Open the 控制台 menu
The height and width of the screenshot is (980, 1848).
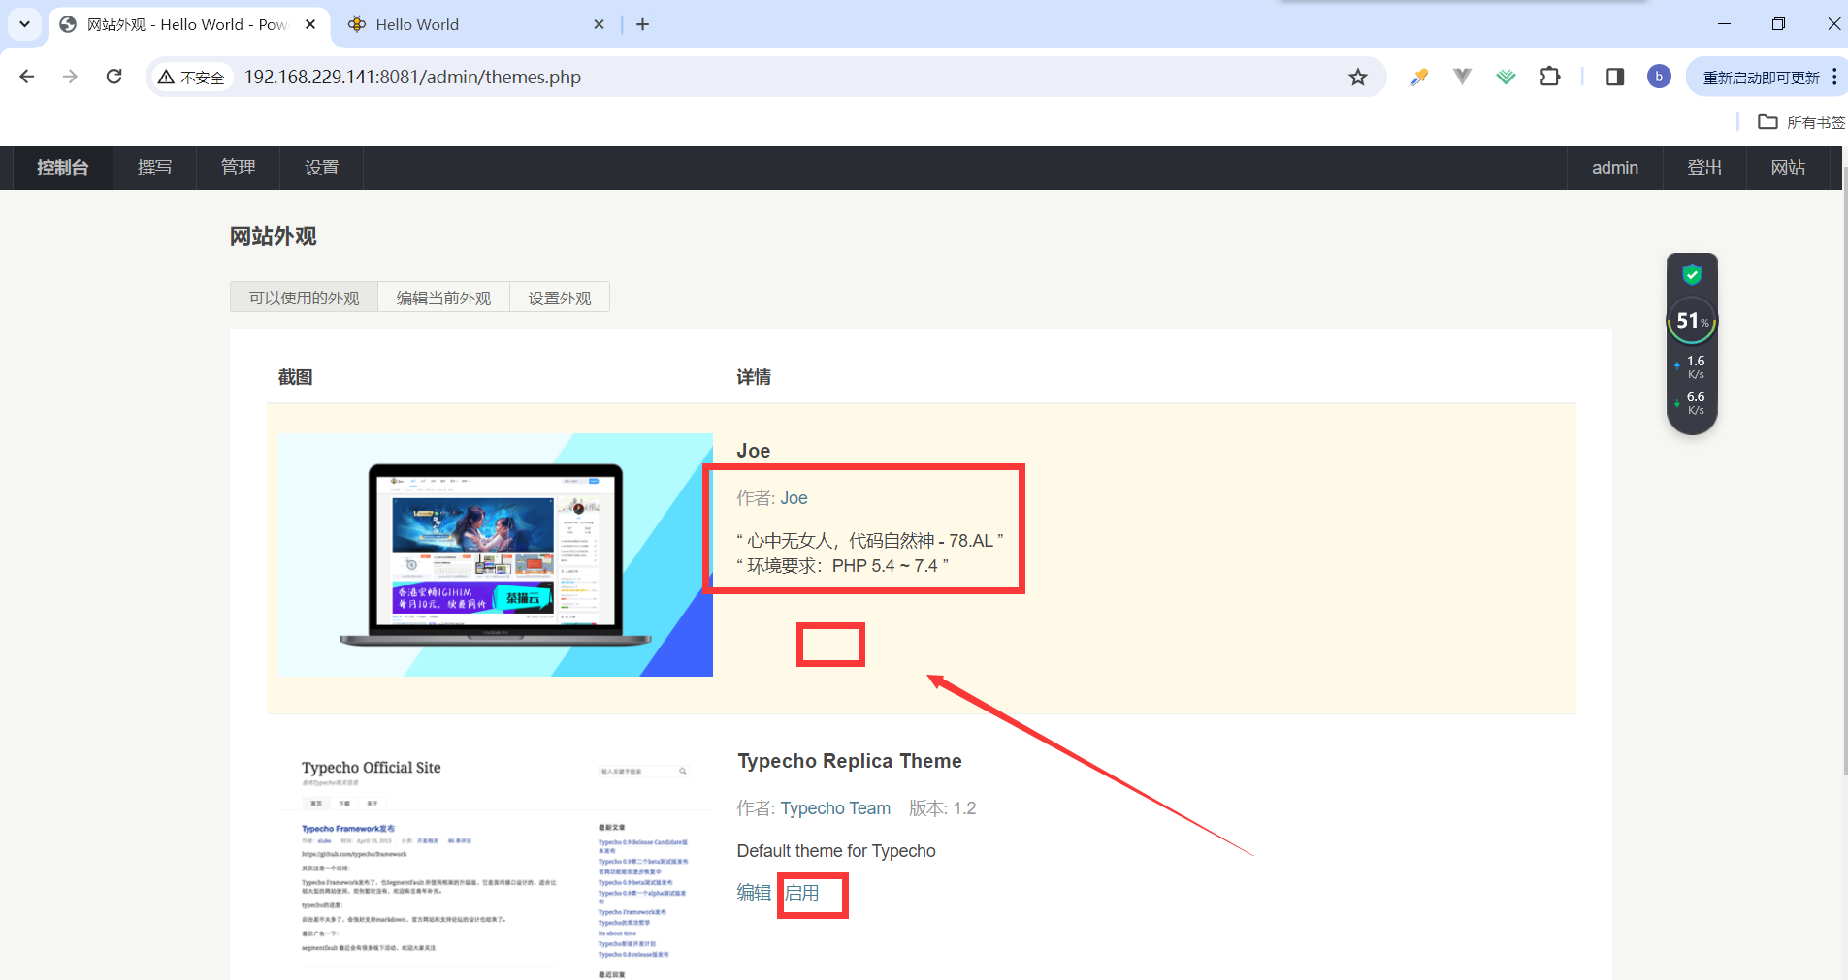[63, 168]
